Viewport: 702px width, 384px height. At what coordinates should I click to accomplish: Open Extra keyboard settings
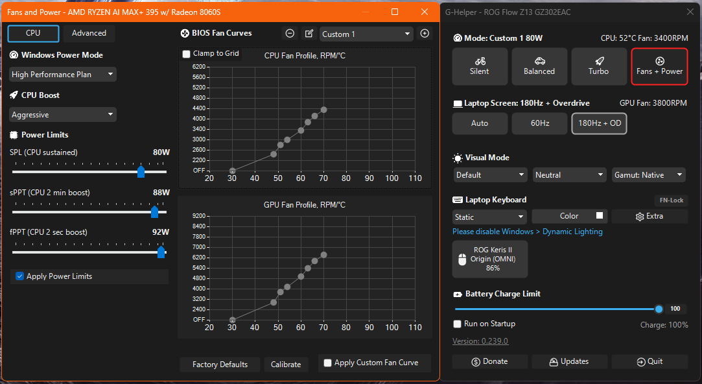click(x=649, y=216)
